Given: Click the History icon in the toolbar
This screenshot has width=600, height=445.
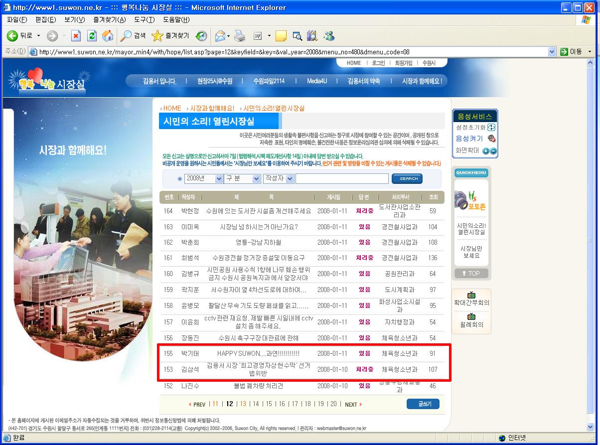Looking at the screenshot, I should 201,36.
